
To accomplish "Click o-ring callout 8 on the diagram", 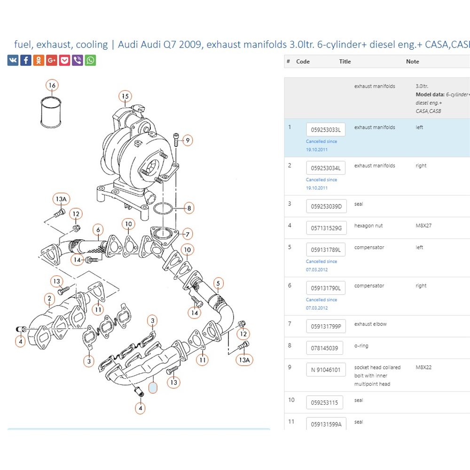I will (189, 208).
